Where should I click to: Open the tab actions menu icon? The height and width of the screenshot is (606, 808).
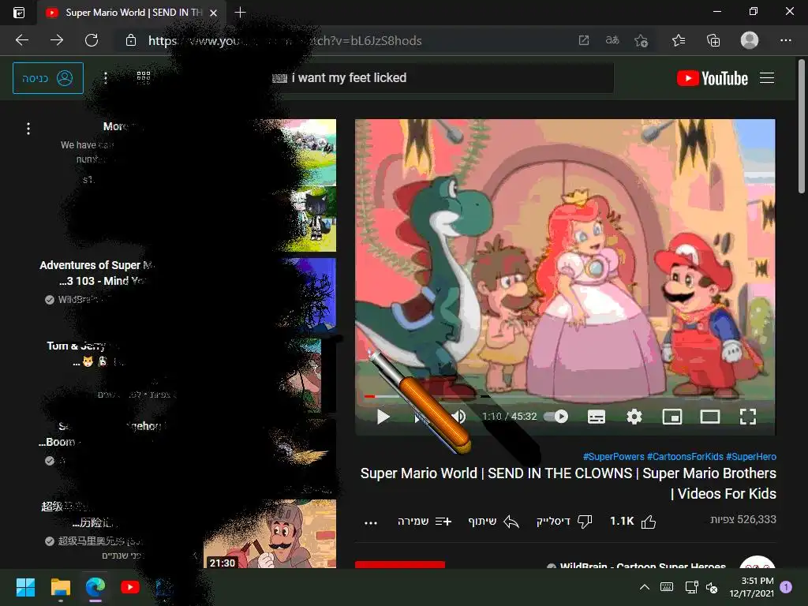point(19,13)
